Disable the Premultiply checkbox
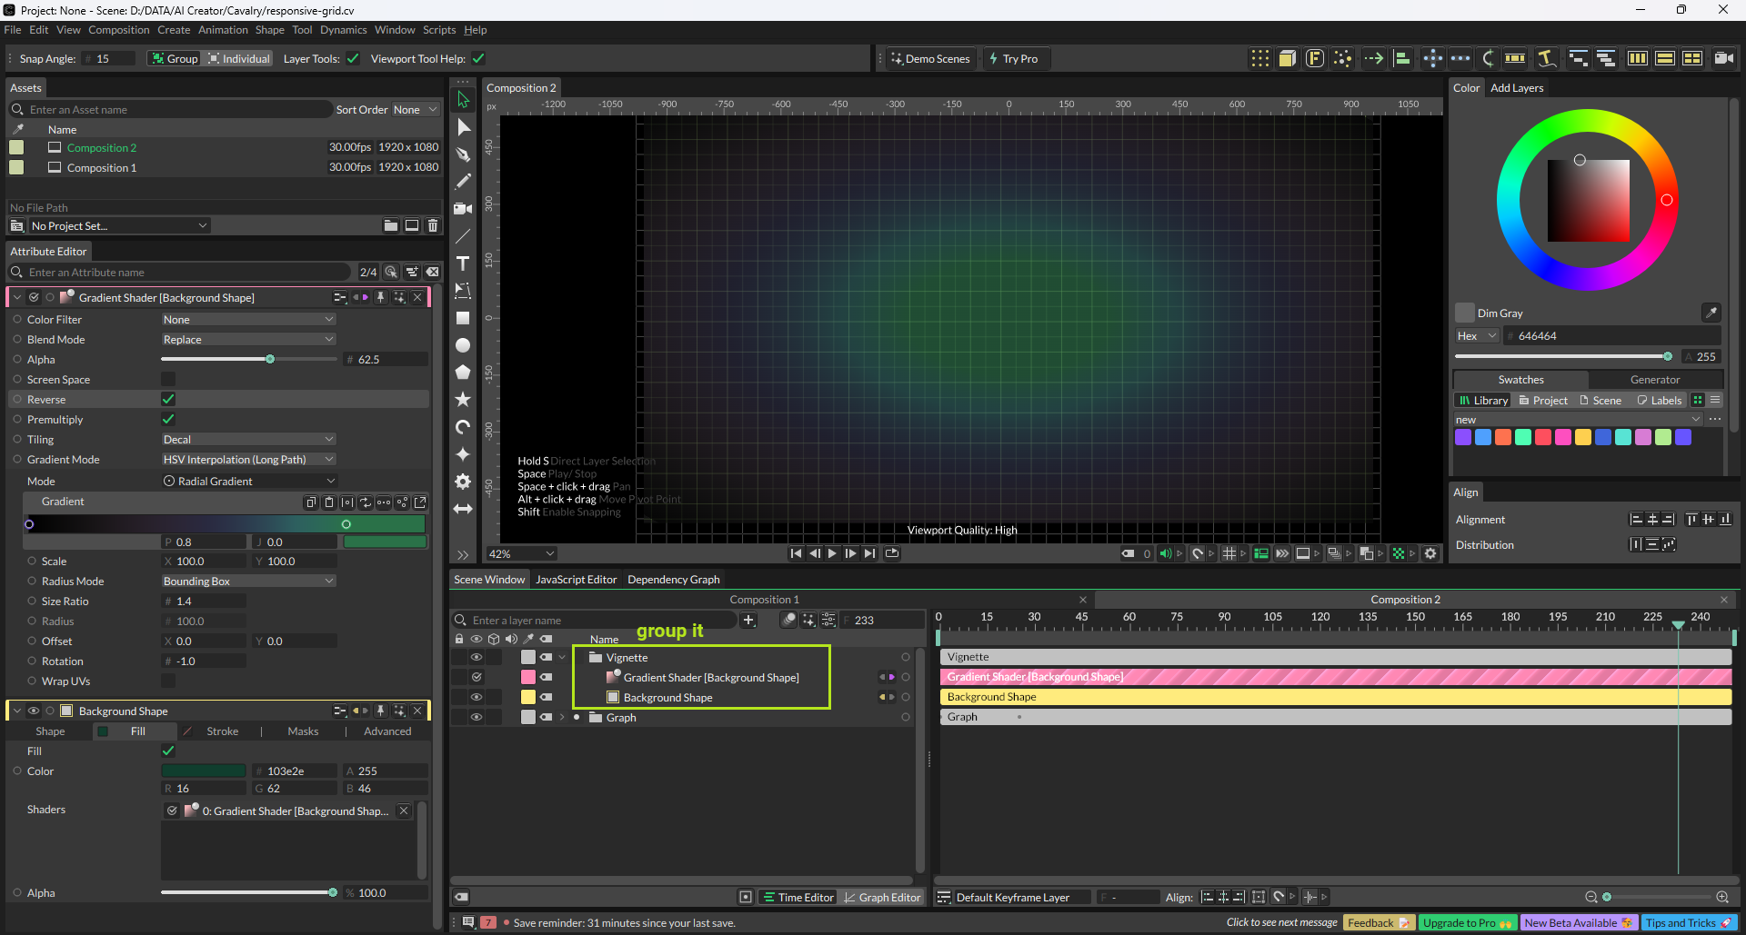 point(168,420)
